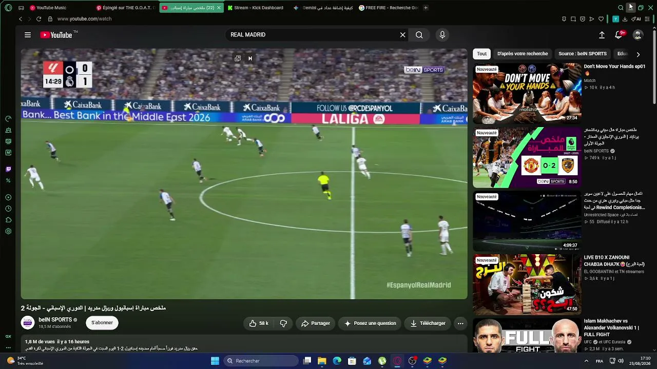Select D'après votre recherche chip
This screenshot has width=657, height=369.
click(523, 54)
